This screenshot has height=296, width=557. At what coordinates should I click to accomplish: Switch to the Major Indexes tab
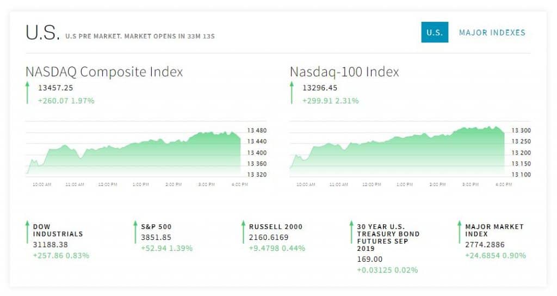[x=492, y=33]
